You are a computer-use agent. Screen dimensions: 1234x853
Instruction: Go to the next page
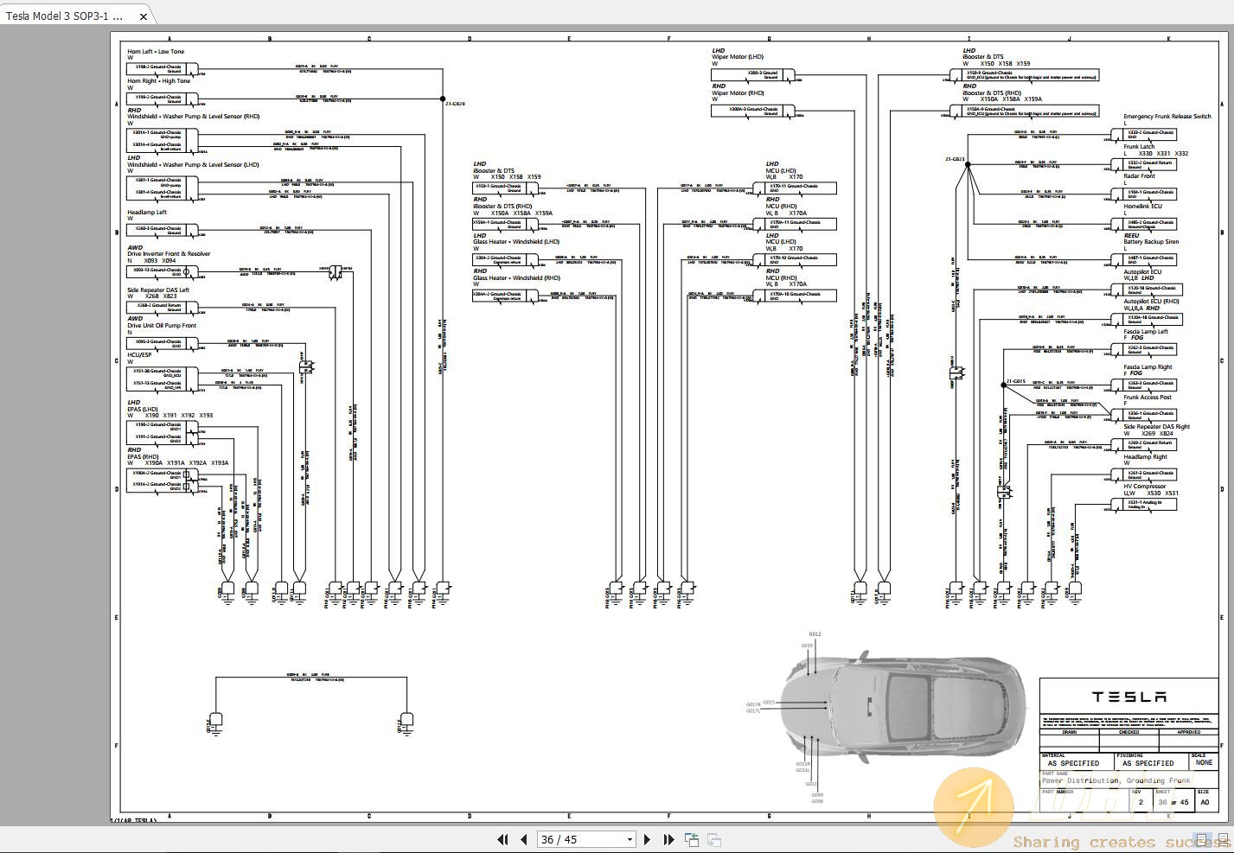click(x=647, y=839)
